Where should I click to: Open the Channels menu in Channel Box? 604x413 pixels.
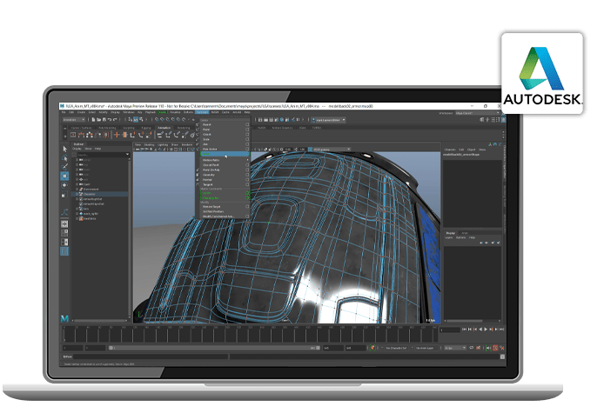pyautogui.click(x=450, y=148)
